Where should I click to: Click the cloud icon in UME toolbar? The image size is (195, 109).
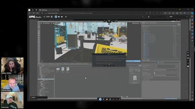click(62, 17)
